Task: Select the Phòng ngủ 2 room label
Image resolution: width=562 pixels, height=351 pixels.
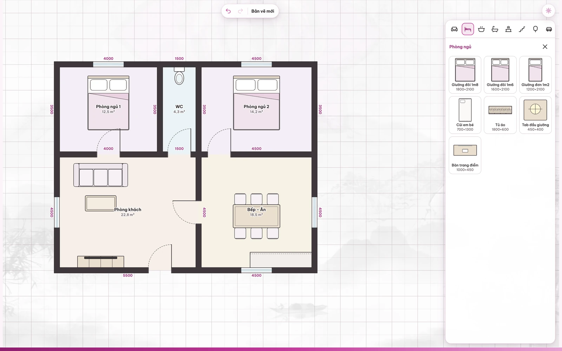Action: 256,107
